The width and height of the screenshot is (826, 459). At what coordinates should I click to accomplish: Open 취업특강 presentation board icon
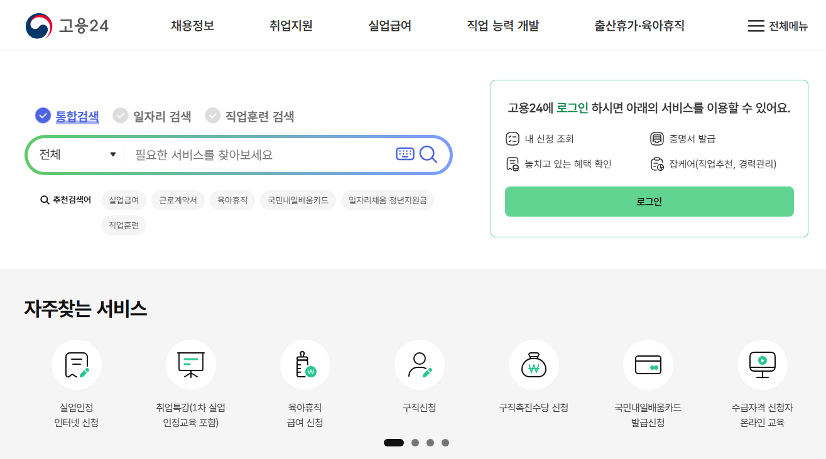click(191, 365)
